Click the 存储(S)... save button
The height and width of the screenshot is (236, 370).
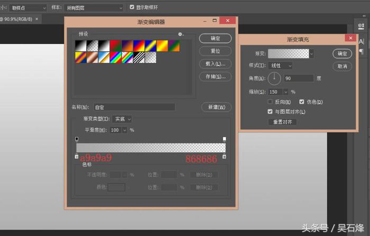215,77
